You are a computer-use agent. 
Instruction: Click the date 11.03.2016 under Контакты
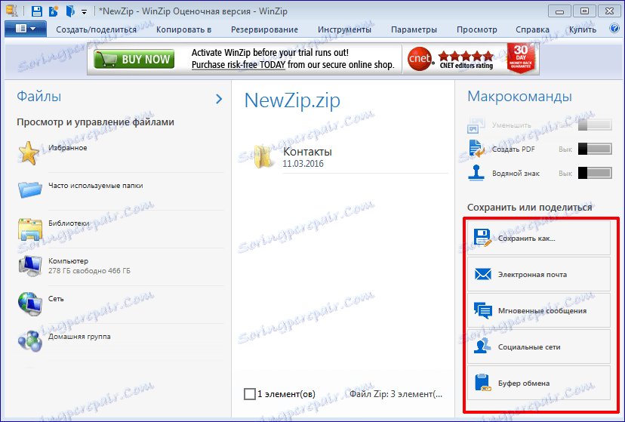pos(303,164)
